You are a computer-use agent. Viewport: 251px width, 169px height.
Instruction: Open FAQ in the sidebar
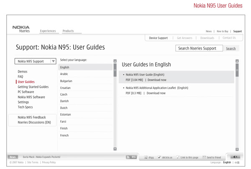[20, 77]
